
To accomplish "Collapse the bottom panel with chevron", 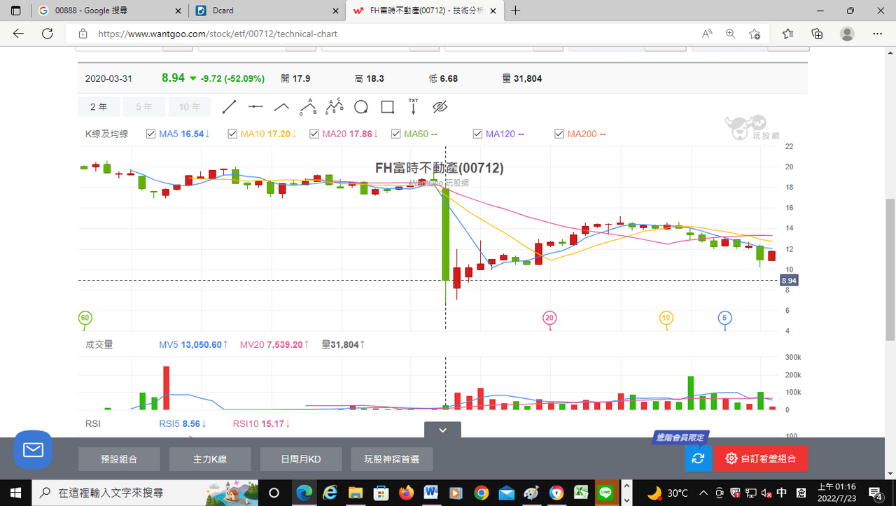I will (442, 430).
